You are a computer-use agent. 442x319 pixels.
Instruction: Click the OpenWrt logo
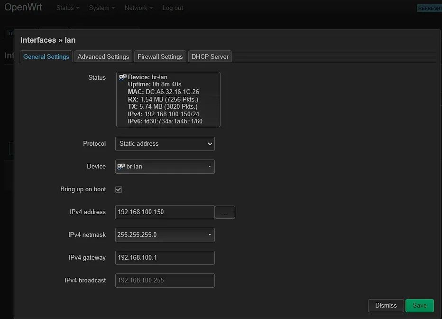pyautogui.click(x=23, y=8)
